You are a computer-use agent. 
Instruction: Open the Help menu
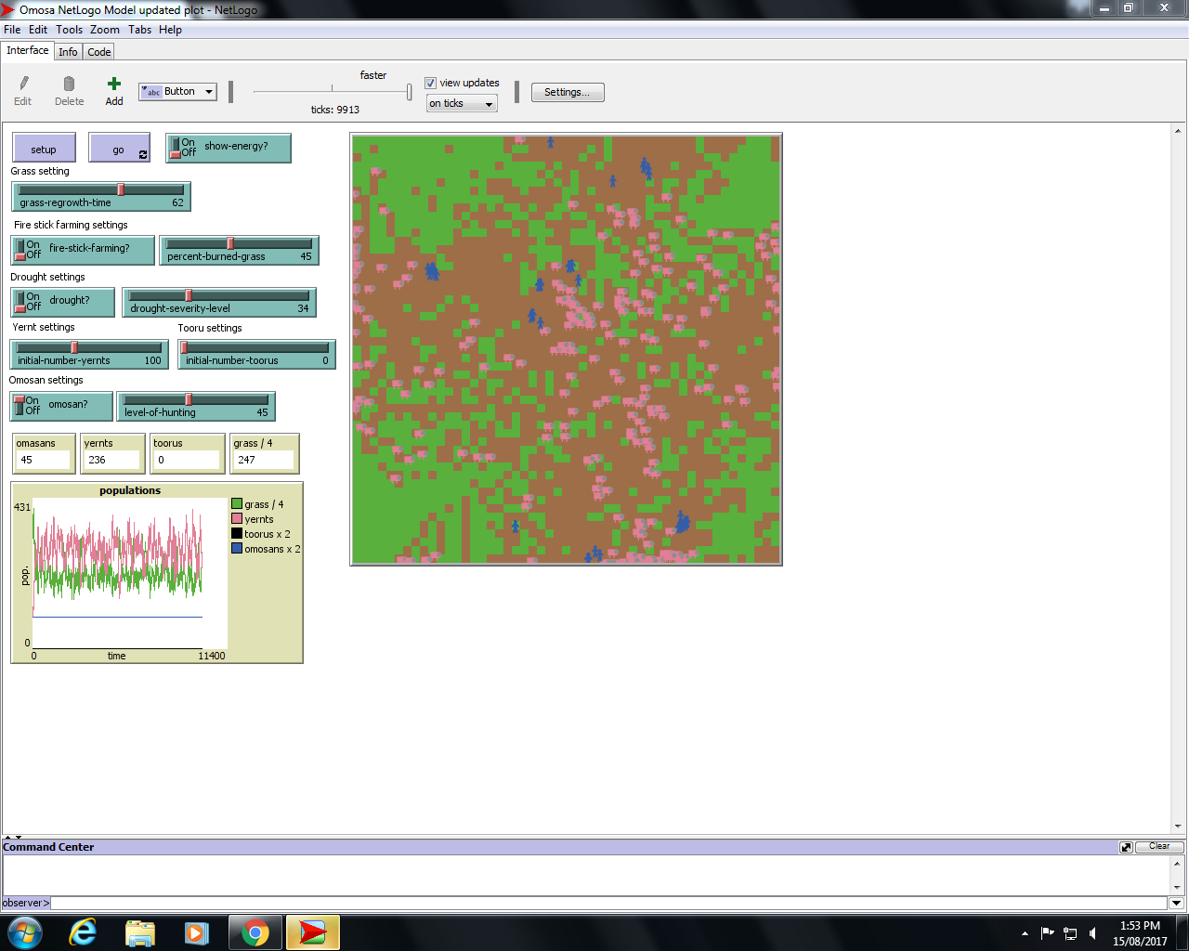171,30
